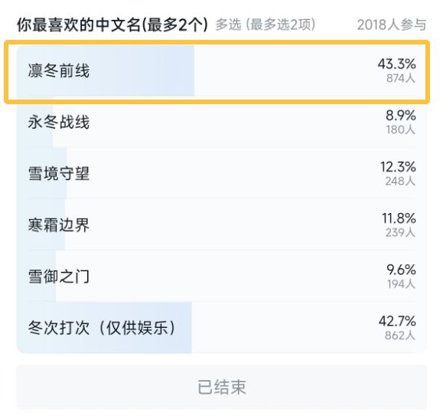Pick the 雪御之门 option
Screen dimensions: 443x419
pos(222,277)
